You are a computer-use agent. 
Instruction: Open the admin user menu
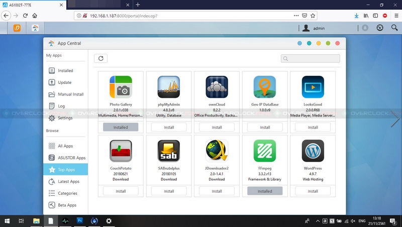[x=313, y=28]
